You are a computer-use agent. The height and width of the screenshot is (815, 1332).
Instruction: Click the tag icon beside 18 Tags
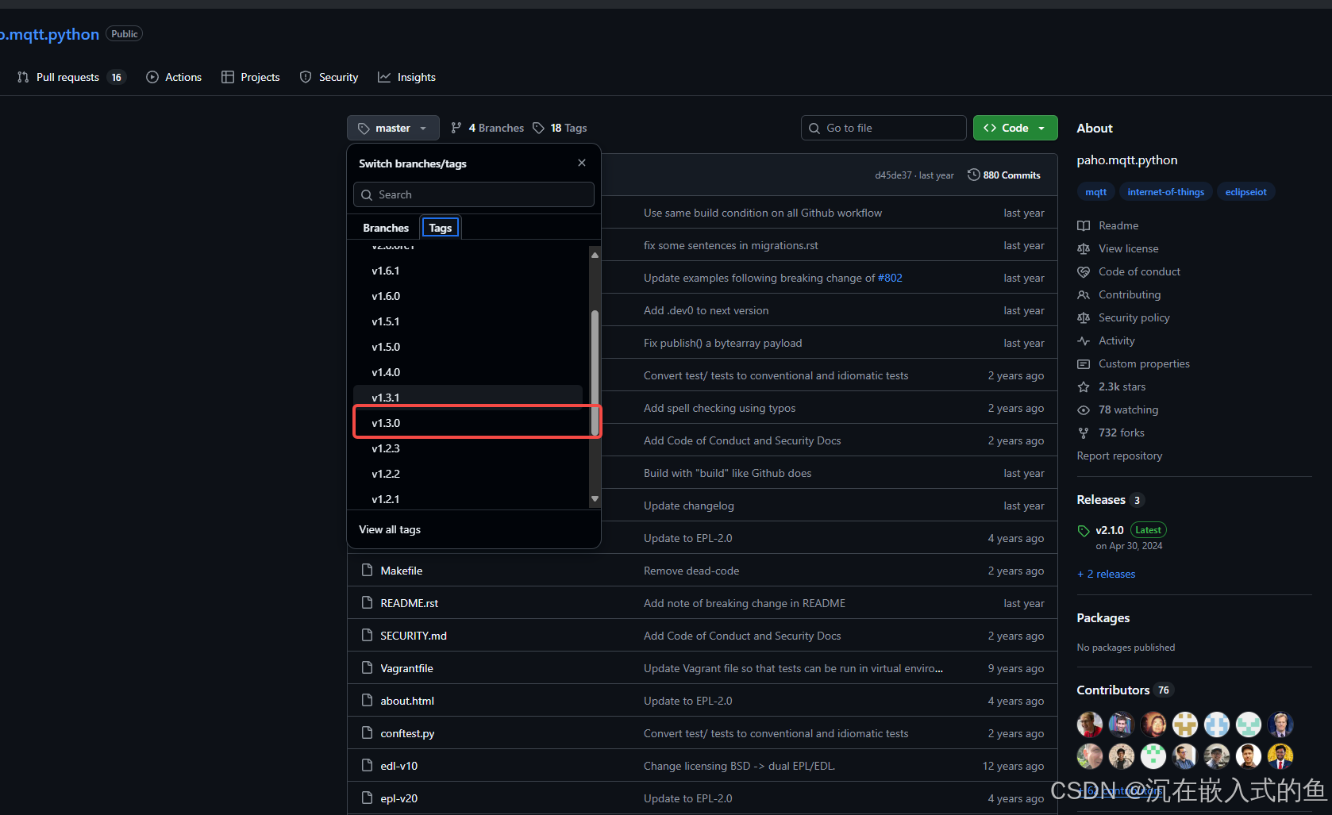coord(539,128)
